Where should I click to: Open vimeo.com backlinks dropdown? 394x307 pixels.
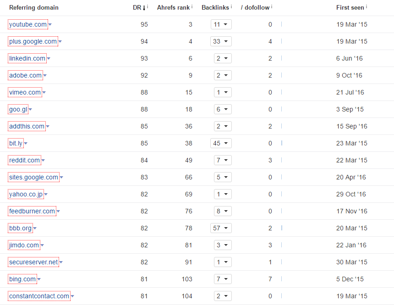[223, 92]
